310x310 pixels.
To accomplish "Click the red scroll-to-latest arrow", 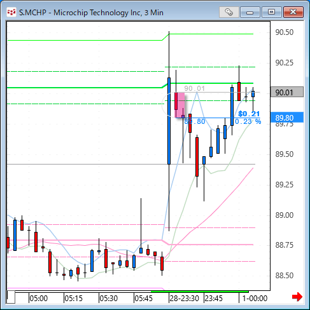I will tap(297, 297).
